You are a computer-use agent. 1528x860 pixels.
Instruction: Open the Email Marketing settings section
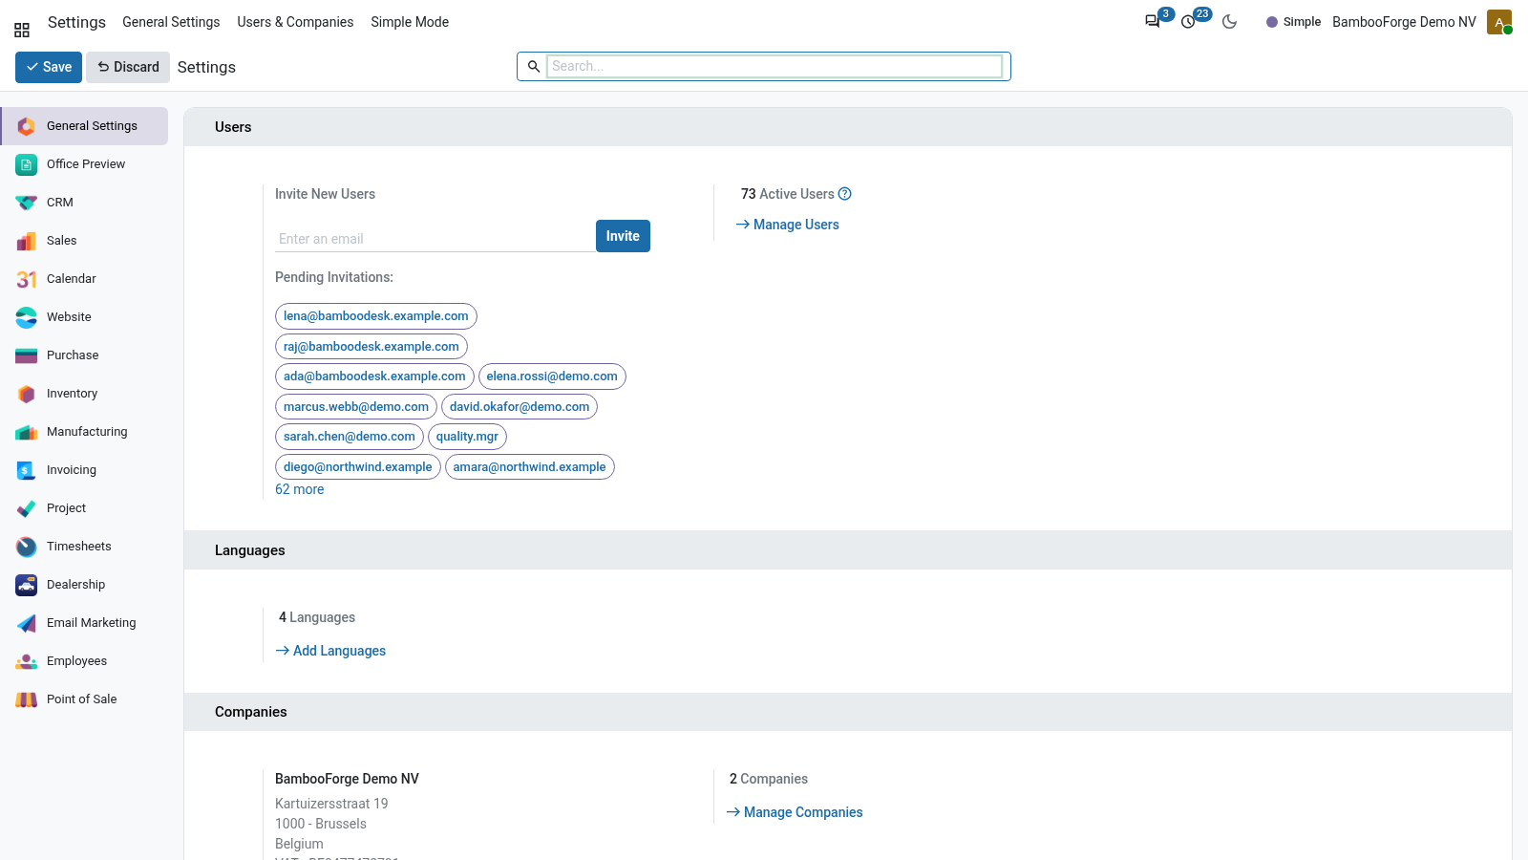point(84,623)
